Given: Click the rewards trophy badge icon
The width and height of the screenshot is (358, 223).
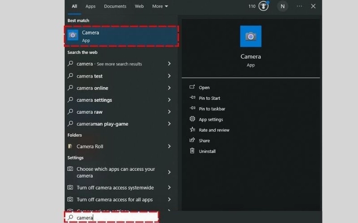Looking at the screenshot, I should (x=264, y=6).
